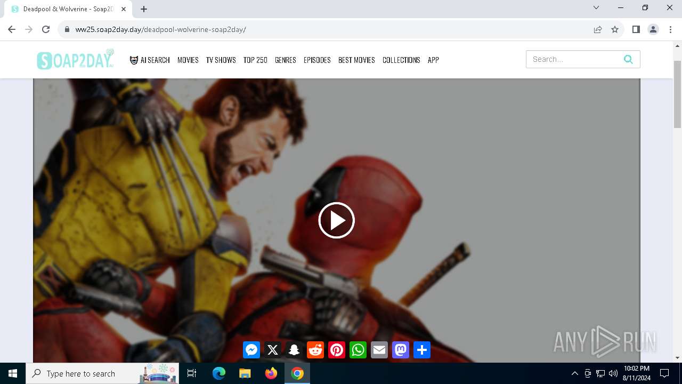Open notification center

click(664, 373)
